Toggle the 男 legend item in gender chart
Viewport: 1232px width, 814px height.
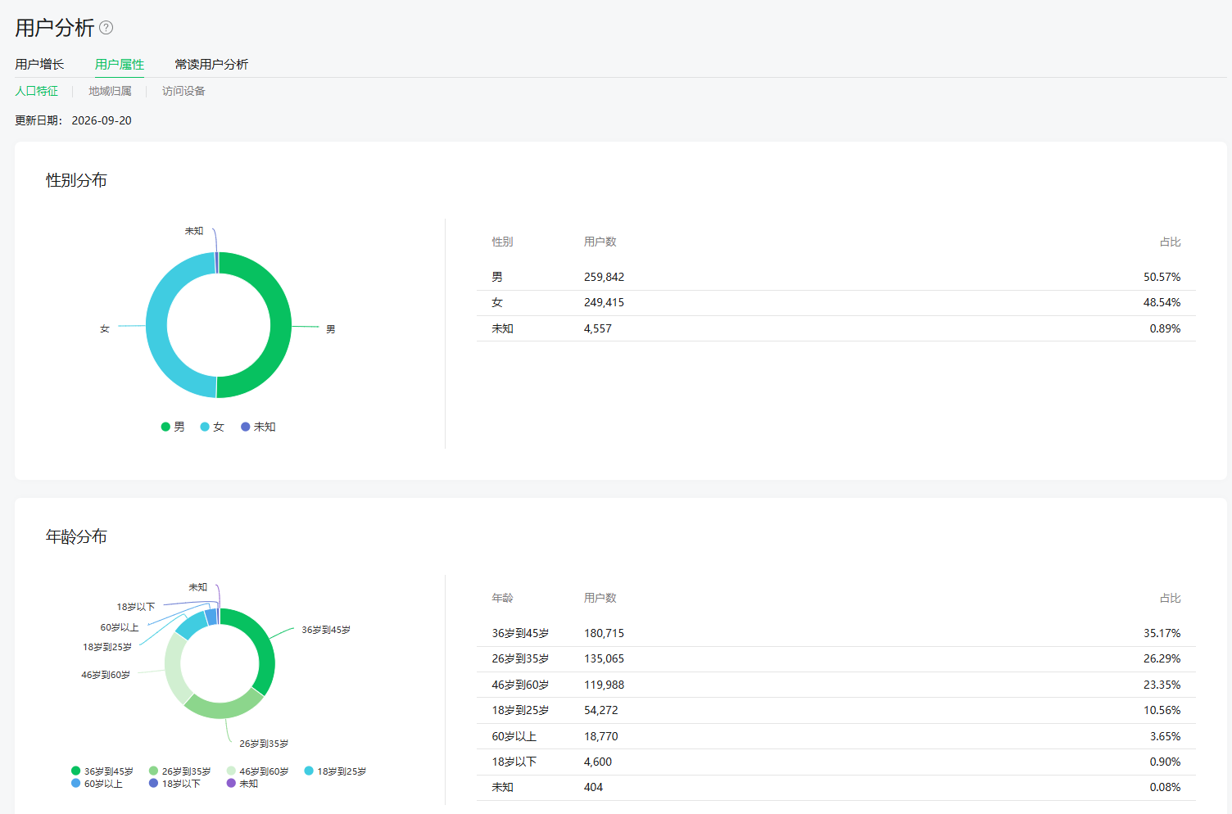[173, 427]
